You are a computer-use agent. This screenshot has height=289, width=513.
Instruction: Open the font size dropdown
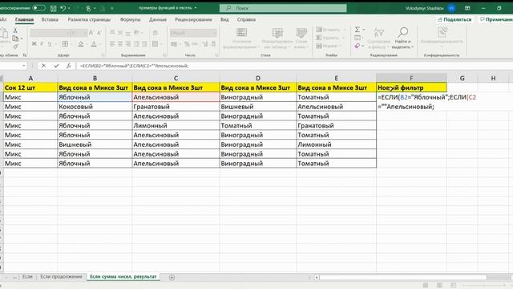click(x=85, y=33)
